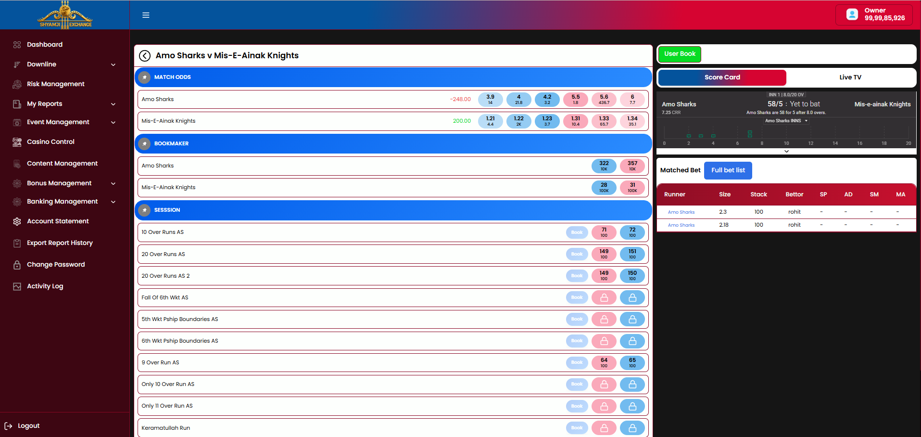921x437 pixels.
Task: Click the Content Management icon
Action: coord(17,164)
